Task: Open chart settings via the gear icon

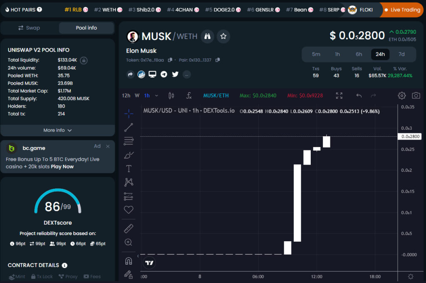Action: (x=402, y=95)
